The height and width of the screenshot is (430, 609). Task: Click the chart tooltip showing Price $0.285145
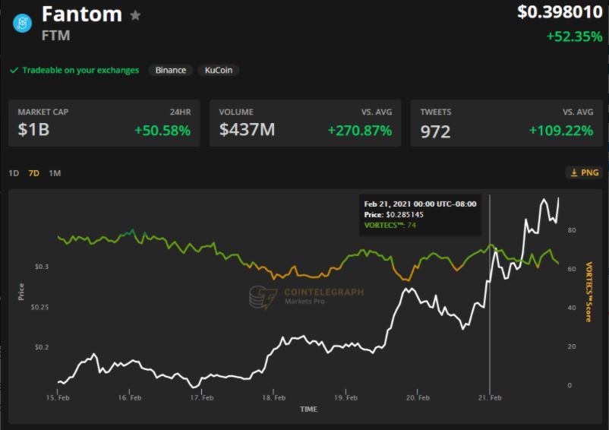point(419,214)
